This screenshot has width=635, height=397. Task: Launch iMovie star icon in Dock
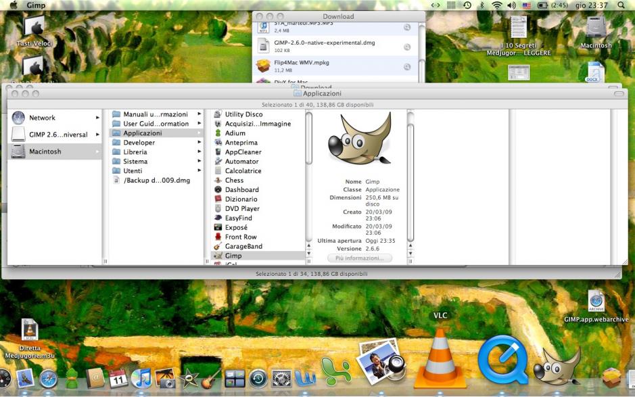point(188,379)
